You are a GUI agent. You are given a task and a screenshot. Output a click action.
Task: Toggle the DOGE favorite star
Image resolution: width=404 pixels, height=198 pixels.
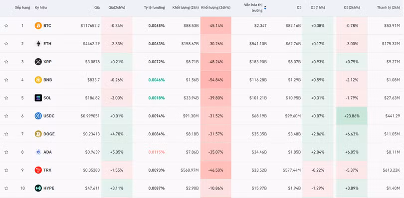tap(6, 134)
